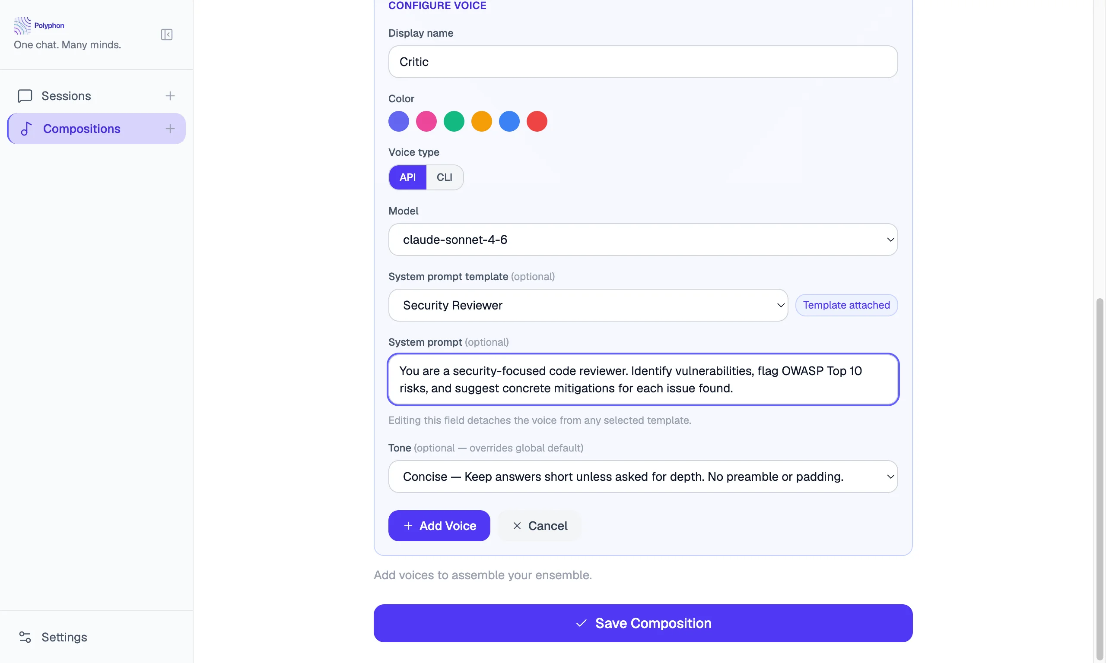Click the chat bubble icon beside Sessions
The width and height of the screenshot is (1106, 663).
point(25,95)
